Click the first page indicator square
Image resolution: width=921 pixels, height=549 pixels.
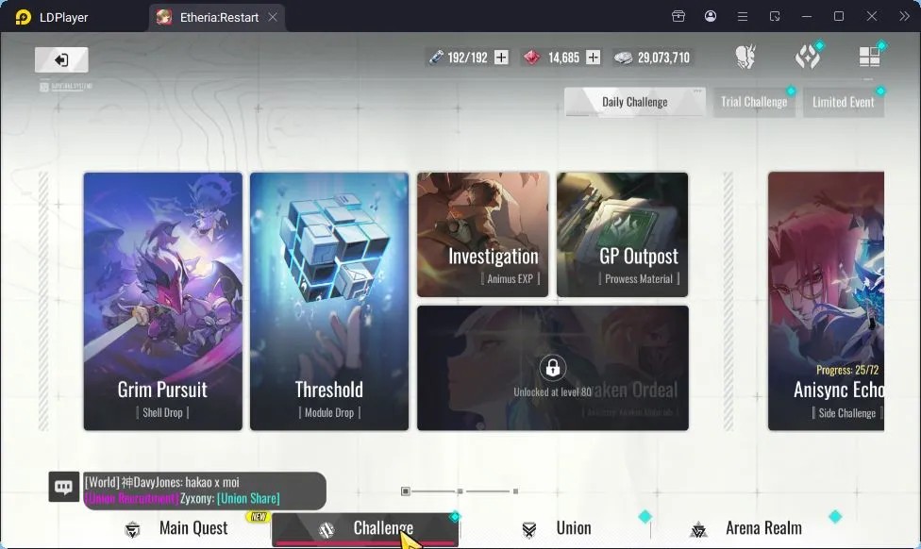(405, 491)
